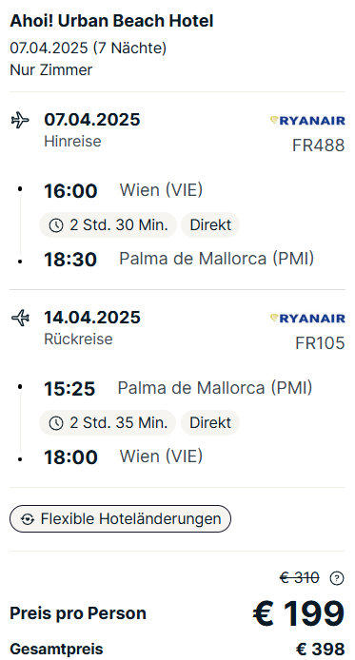Click the € 199 price per person
355x660 pixels.
point(299,613)
